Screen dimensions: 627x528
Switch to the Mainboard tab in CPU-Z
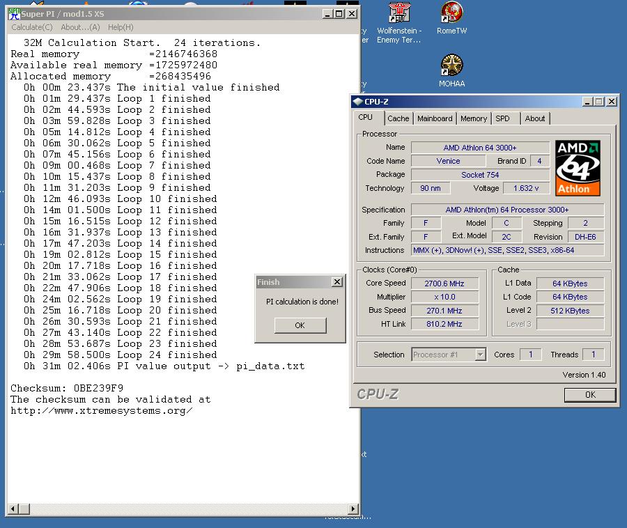click(x=435, y=118)
